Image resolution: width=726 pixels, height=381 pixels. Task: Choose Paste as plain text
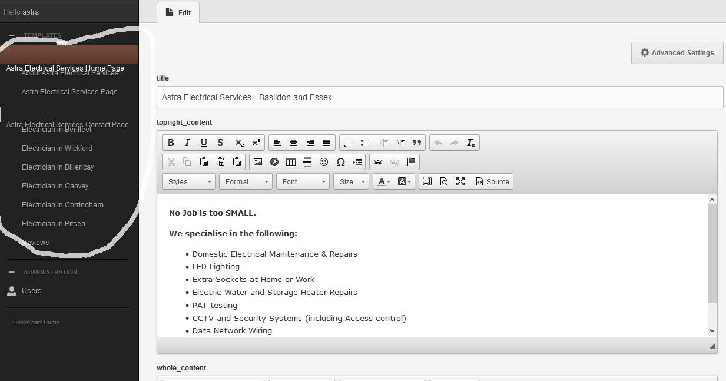tap(220, 162)
